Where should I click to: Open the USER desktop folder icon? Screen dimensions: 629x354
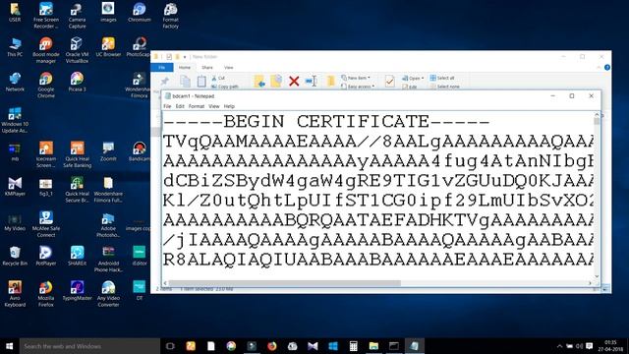tap(15, 12)
